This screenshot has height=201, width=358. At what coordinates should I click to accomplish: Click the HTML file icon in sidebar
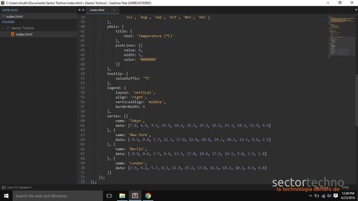[12, 34]
